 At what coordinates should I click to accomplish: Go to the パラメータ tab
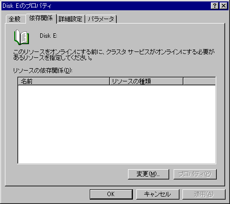[101, 19]
